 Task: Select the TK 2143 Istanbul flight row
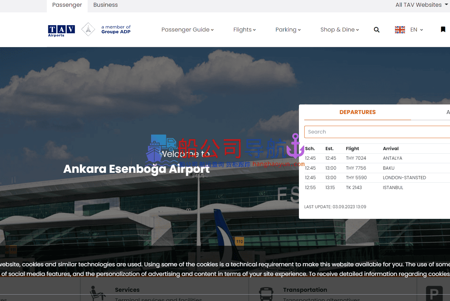coord(355,188)
